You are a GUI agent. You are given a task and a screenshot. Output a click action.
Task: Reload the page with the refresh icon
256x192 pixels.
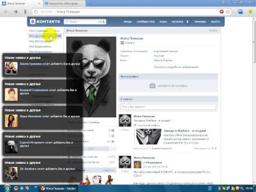tap(36, 12)
